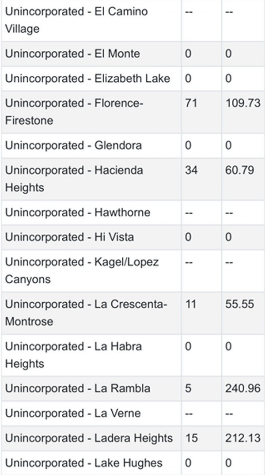This screenshot has width=265, height=475.
Task: Select the Hacienda Heights location cell
Action: [91, 179]
